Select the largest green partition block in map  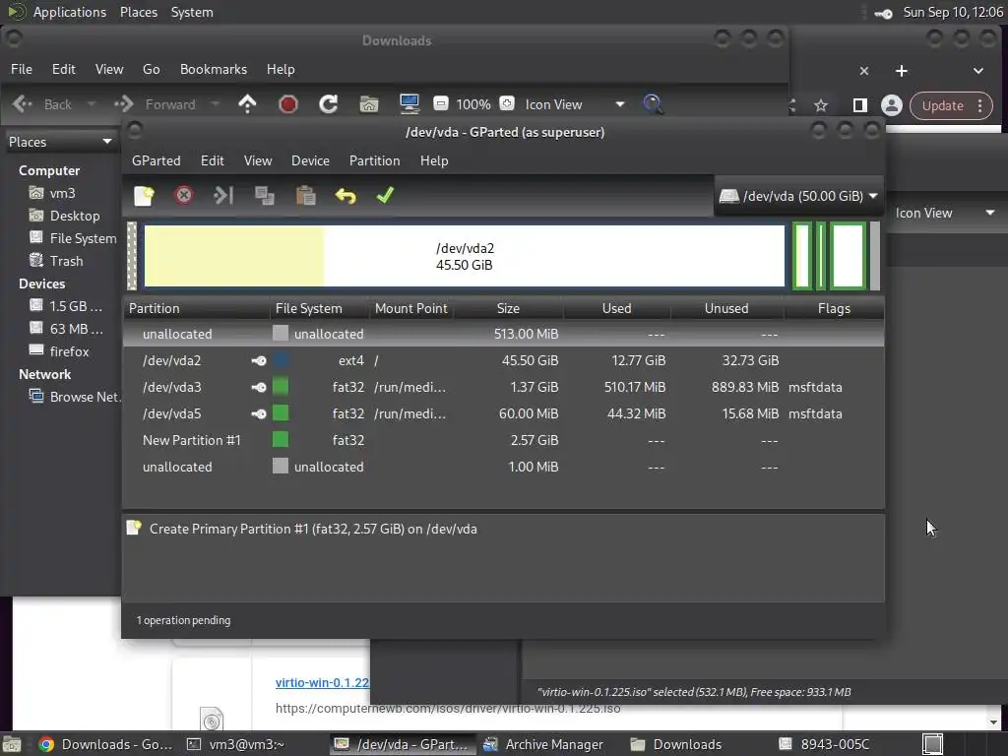pyautogui.click(x=848, y=256)
